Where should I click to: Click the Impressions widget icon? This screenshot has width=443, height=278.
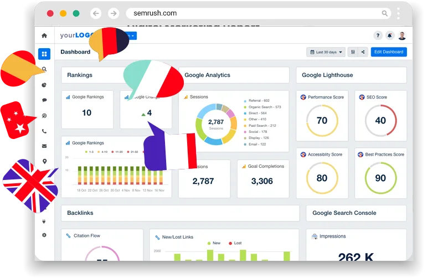pos(314,236)
